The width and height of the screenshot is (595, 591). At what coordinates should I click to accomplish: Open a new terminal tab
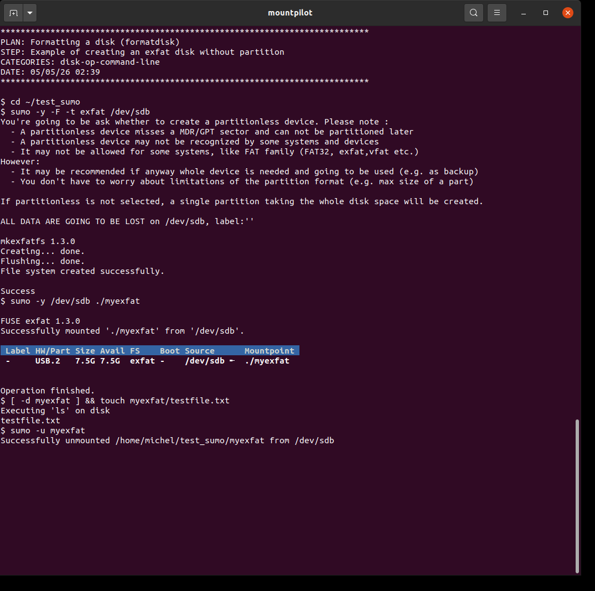pyautogui.click(x=13, y=13)
